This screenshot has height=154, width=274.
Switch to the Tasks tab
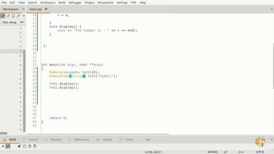(129, 139)
